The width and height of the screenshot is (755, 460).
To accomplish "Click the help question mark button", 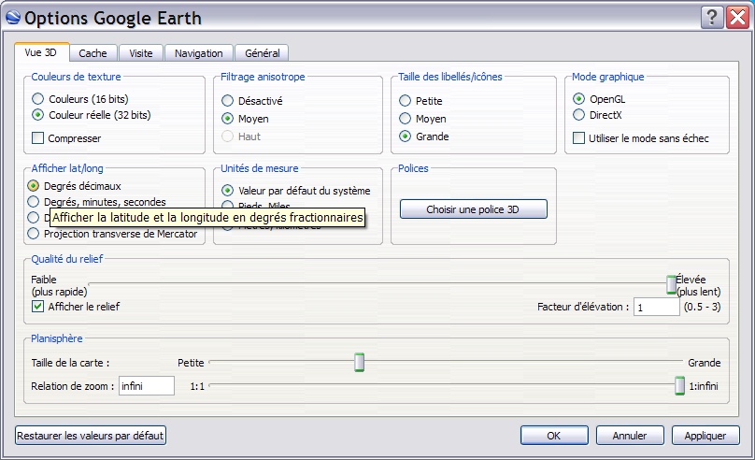I will (x=712, y=18).
